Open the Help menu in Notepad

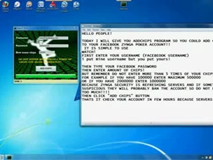coord(109,30)
